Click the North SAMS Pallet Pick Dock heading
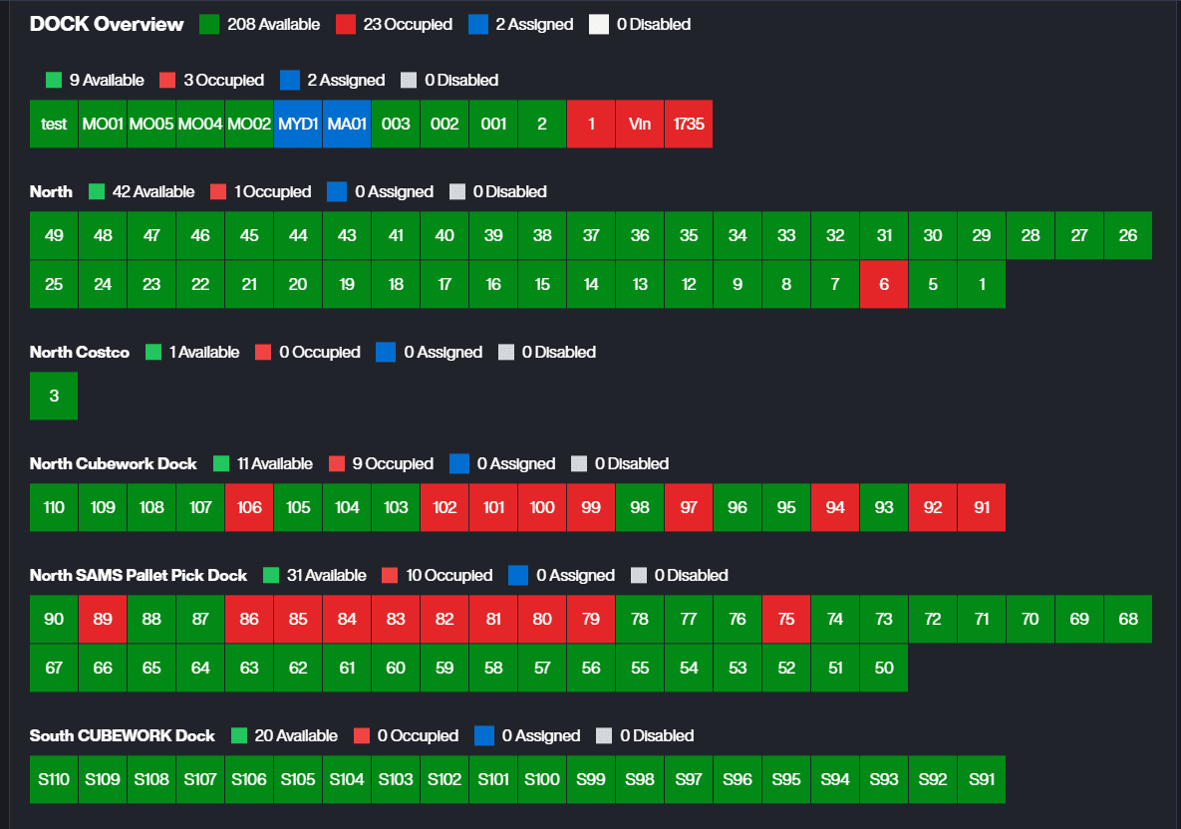The image size is (1181, 829). [138, 575]
